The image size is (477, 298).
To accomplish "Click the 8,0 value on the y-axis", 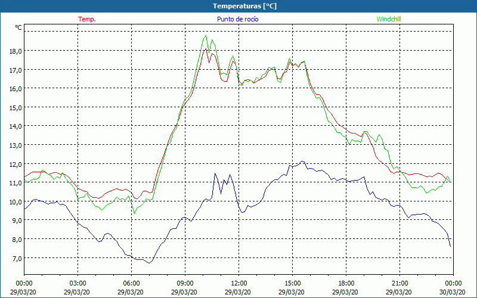I will coord(17,240).
